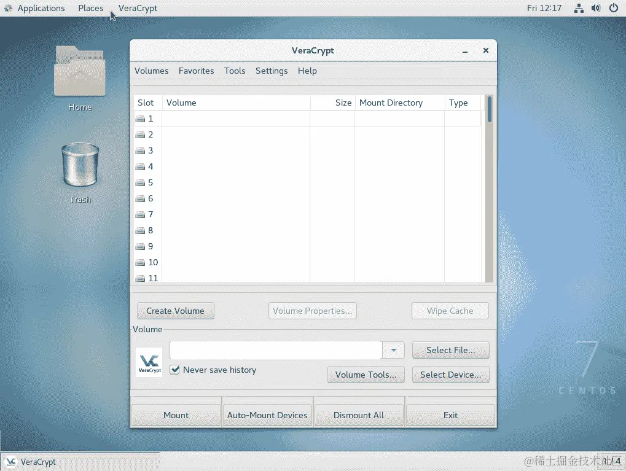This screenshot has width=626, height=471.
Task: Click the Create Volume button
Action: point(175,311)
